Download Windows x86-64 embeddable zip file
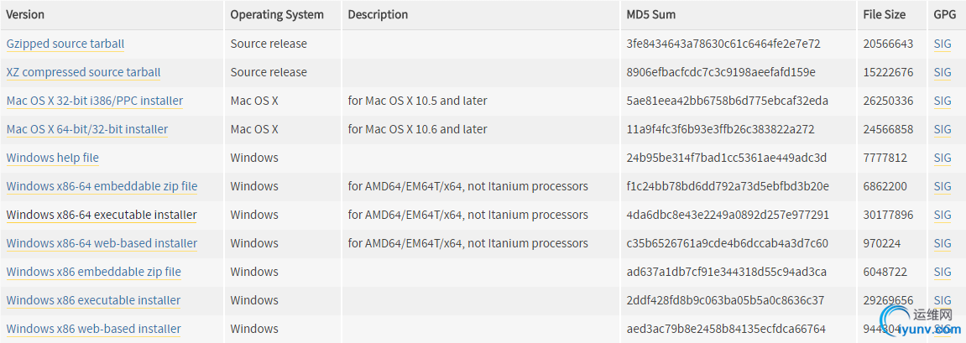Image resolution: width=966 pixels, height=343 pixels. pyautogui.click(x=102, y=186)
